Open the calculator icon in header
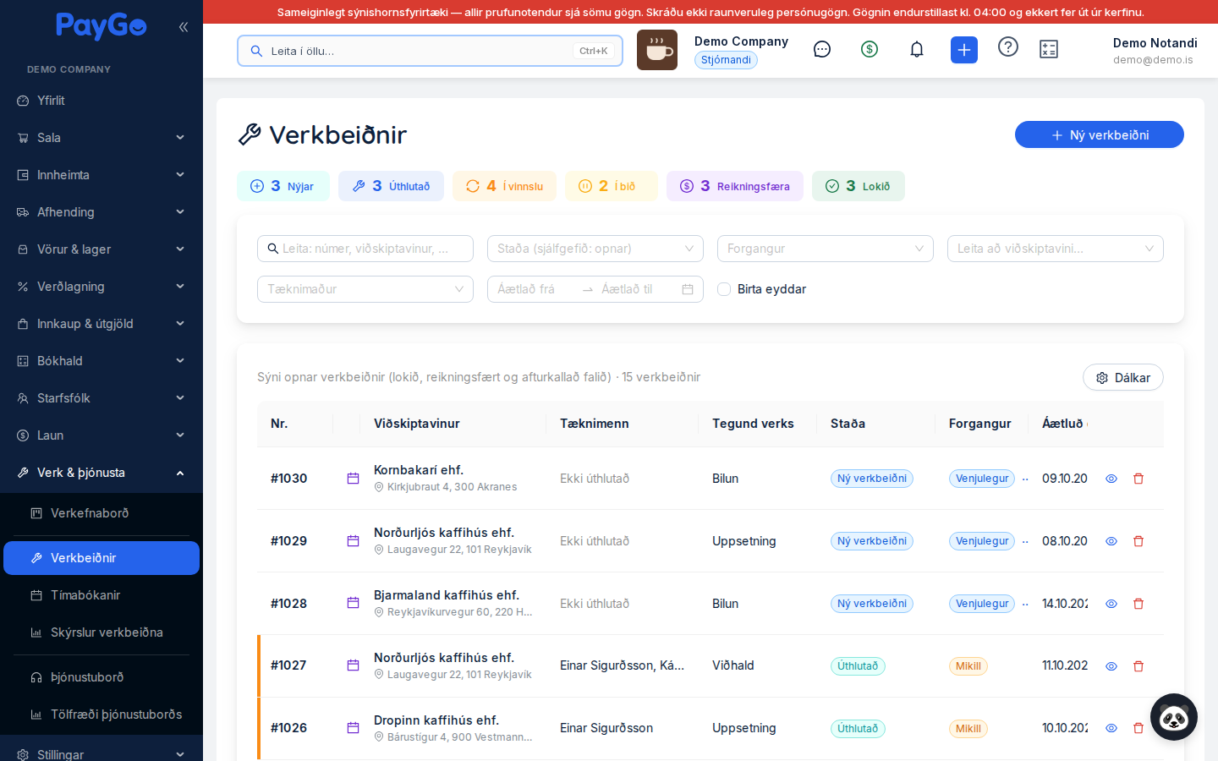This screenshot has height=761, width=1218. tap(1049, 50)
